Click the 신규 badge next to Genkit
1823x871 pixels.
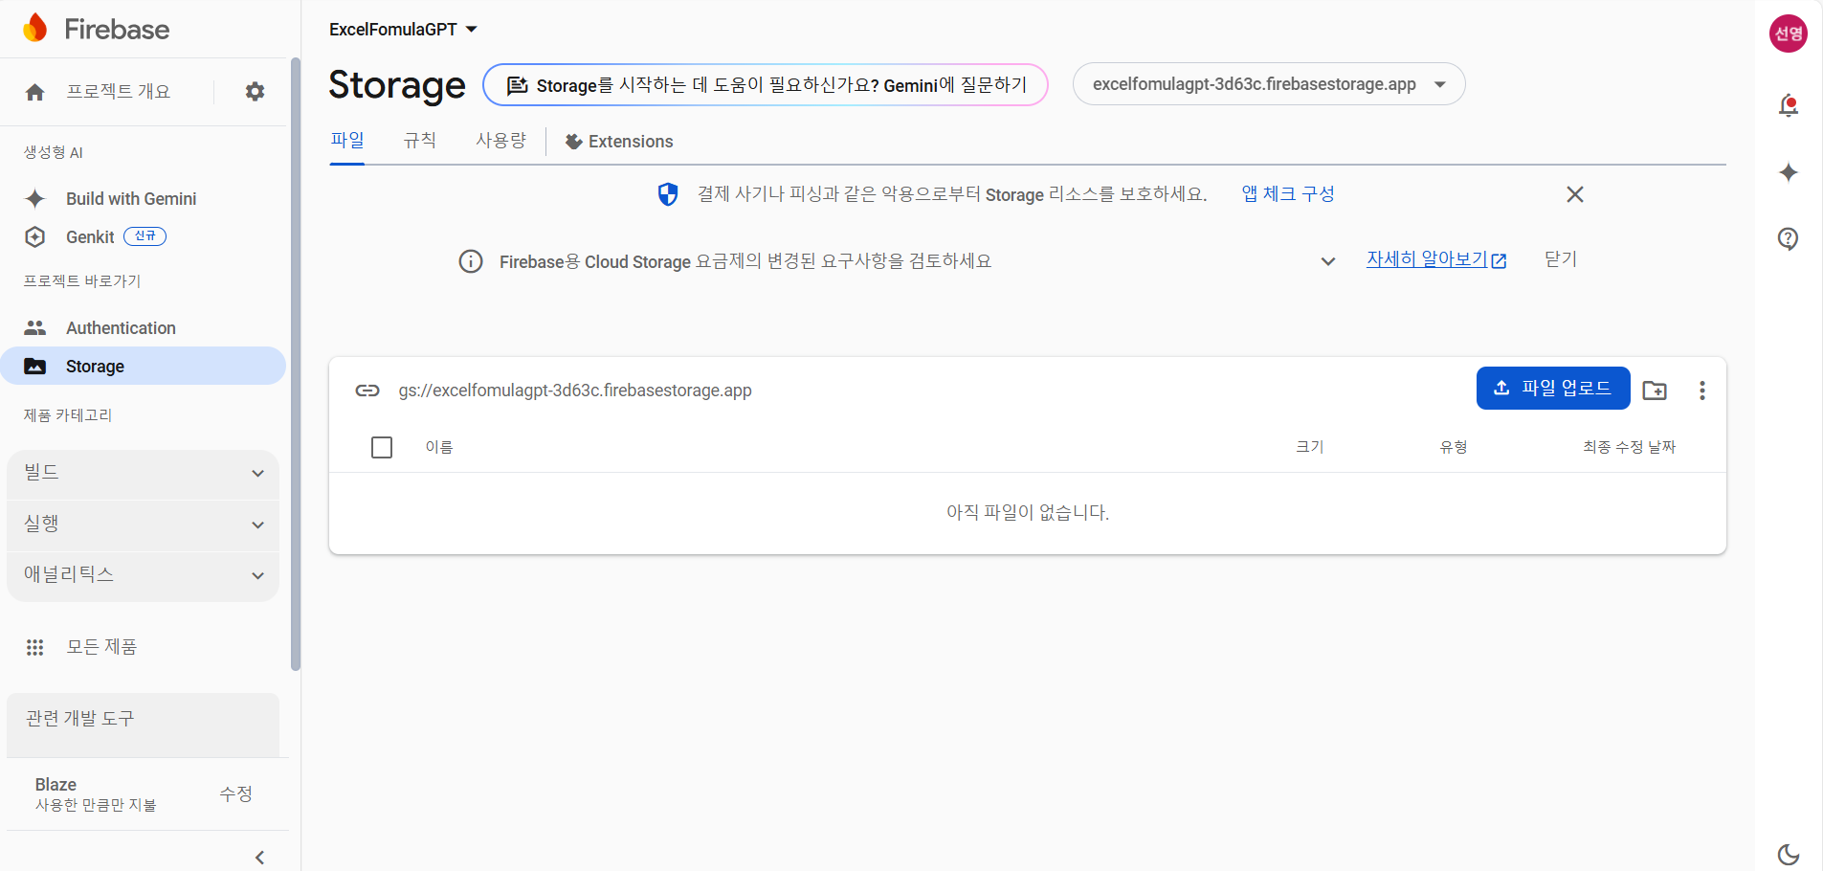pos(145,236)
